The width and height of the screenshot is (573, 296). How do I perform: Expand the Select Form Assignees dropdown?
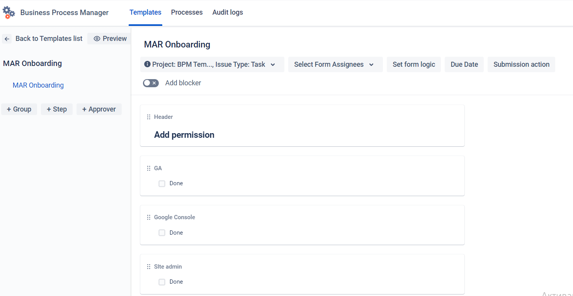coord(335,64)
